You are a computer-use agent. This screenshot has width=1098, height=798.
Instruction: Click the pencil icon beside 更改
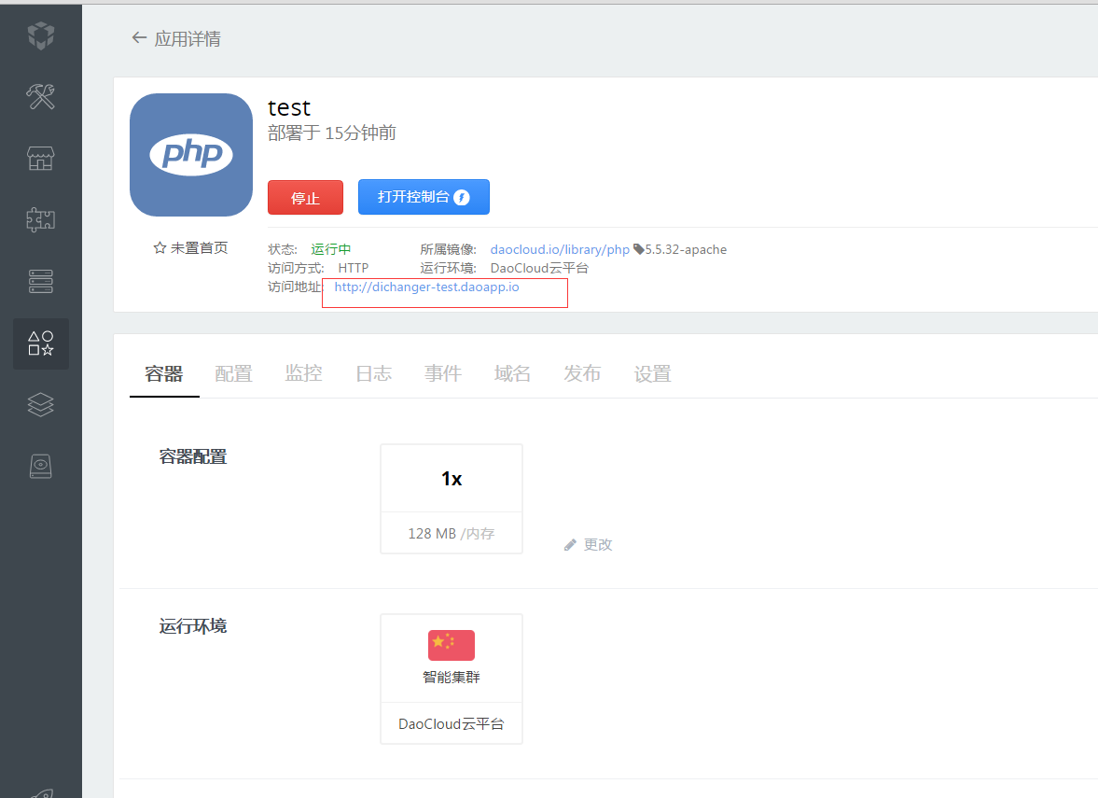coord(570,544)
